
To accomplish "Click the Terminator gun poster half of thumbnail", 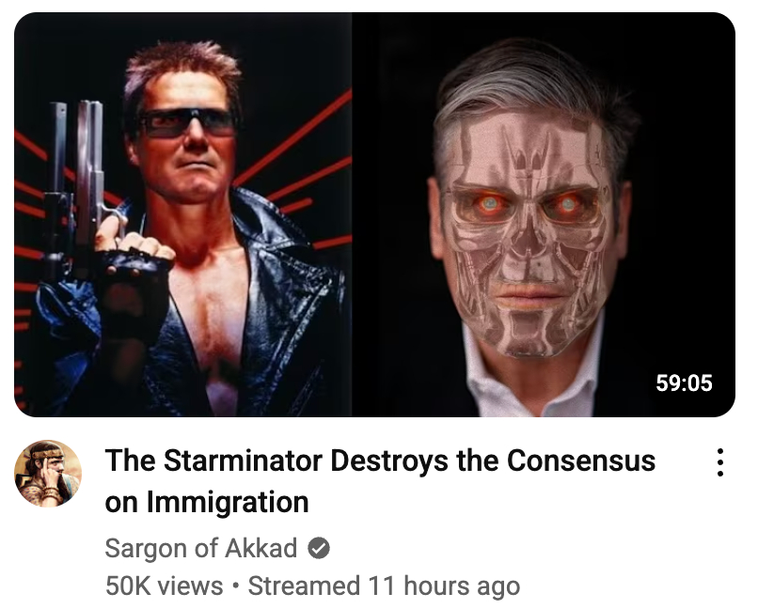I will point(182,214).
